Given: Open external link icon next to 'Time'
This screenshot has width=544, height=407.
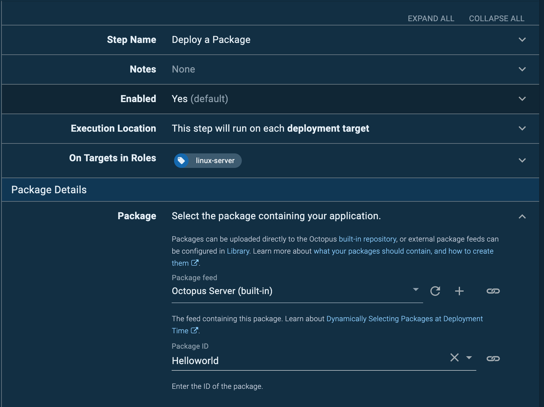Looking at the screenshot, I should pos(194,330).
